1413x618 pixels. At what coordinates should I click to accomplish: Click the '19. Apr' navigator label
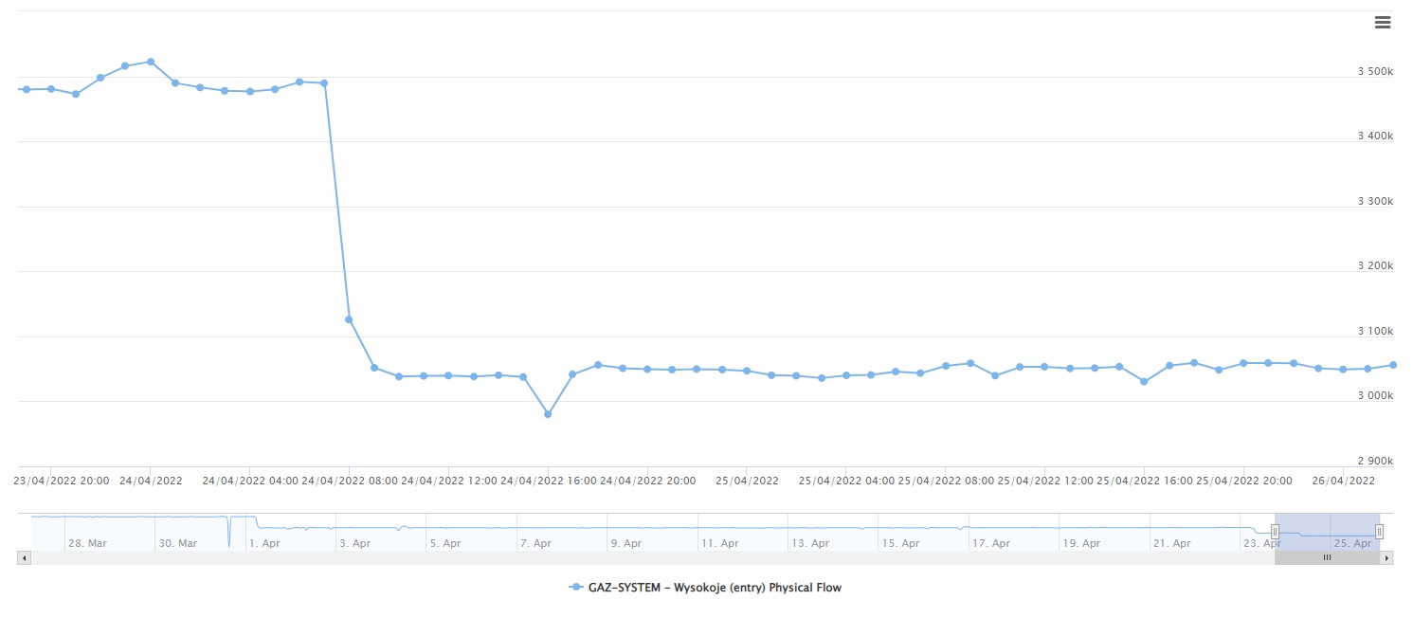1081,543
